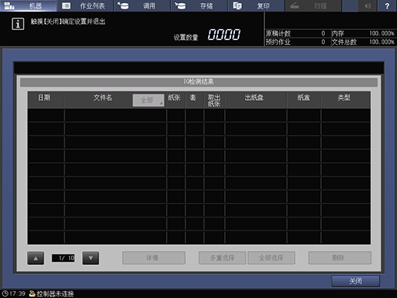
Task: Click the IQ检测结果 title bar
Action: (199, 82)
